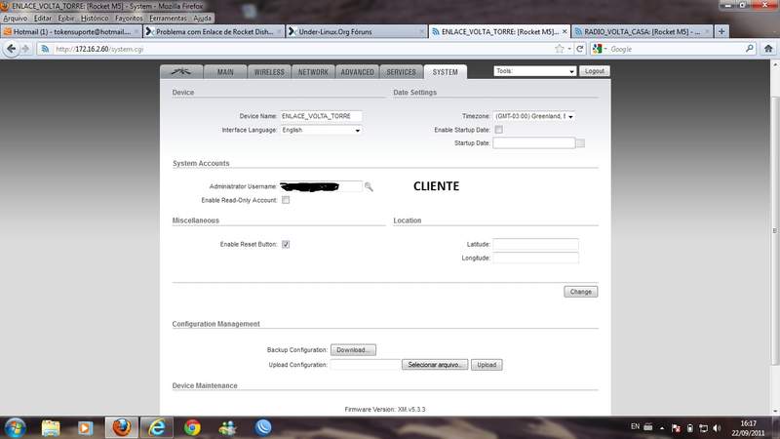Open Histórico menu
The height and width of the screenshot is (439, 780).
coord(95,18)
